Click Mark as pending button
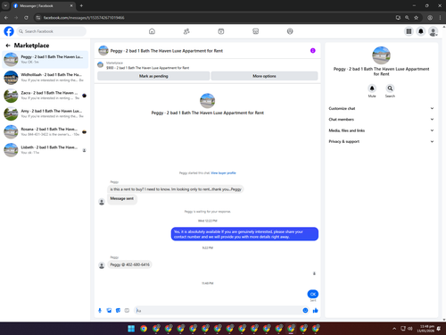Viewport: 446px width, 335px height. [x=153, y=76]
